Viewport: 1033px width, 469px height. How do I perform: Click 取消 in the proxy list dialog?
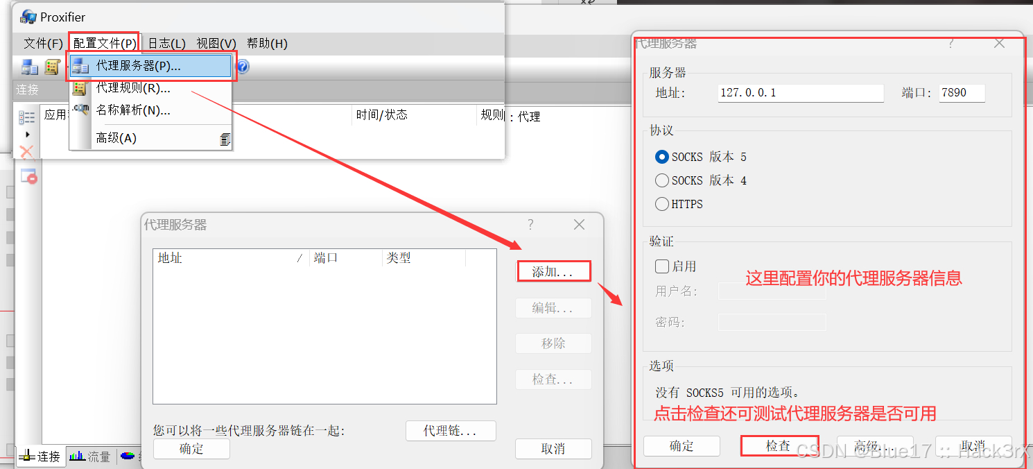(x=553, y=449)
